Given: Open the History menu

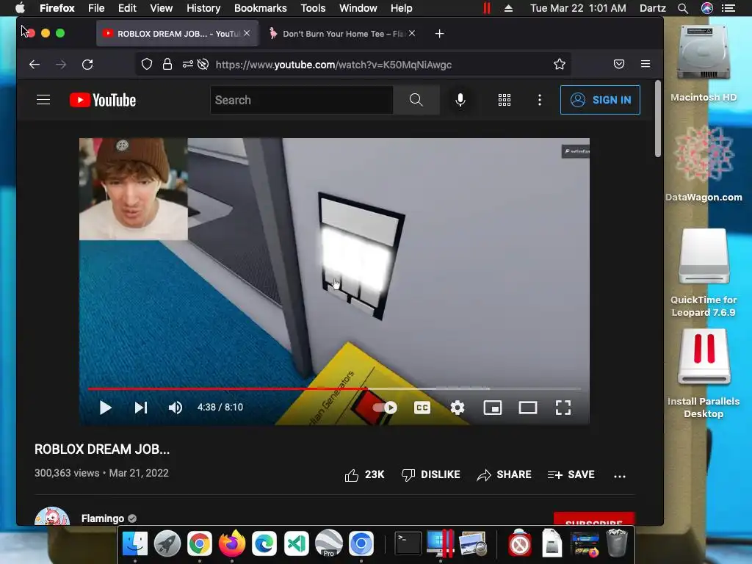Looking at the screenshot, I should coord(203,8).
